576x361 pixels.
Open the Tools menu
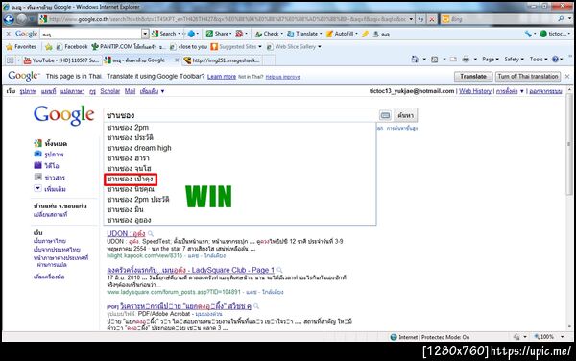pyautogui.click(x=539, y=60)
